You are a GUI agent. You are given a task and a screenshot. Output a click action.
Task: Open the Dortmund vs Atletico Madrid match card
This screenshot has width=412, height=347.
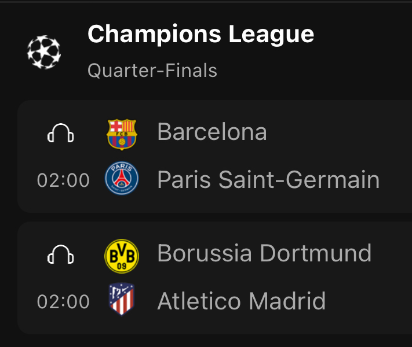click(x=214, y=278)
